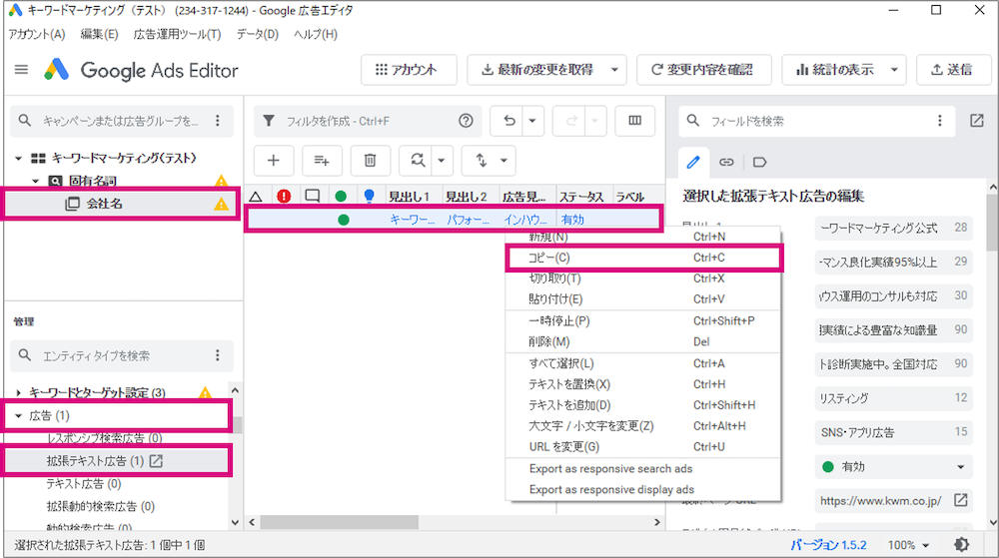Open campaign search more options menu

click(x=218, y=121)
